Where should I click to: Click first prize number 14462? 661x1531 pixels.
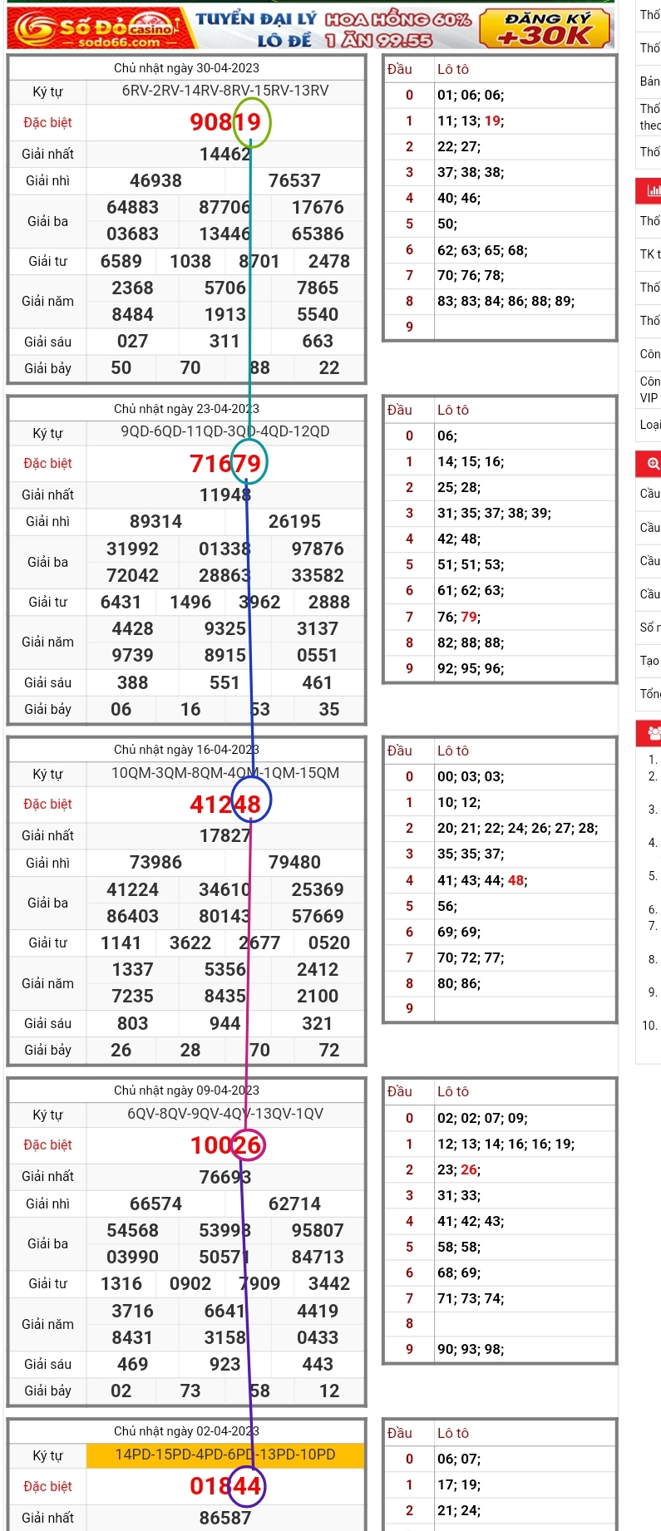pyautogui.click(x=225, y=154)
